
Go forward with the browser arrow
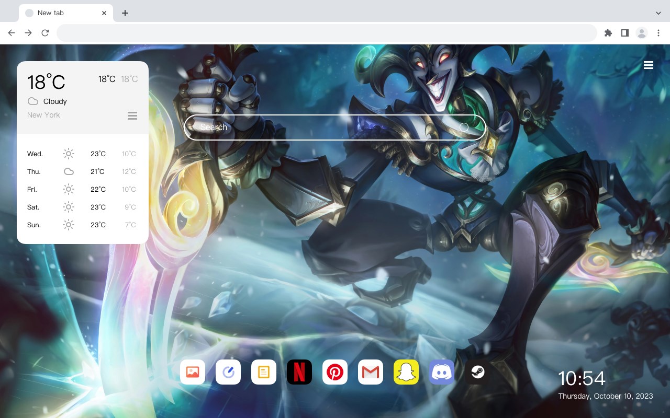click(x=28, y=33)
